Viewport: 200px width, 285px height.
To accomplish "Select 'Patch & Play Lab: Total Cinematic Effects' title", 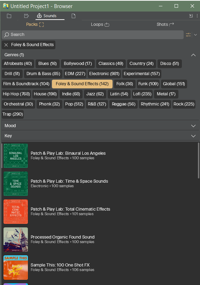I will pos(70,209).
